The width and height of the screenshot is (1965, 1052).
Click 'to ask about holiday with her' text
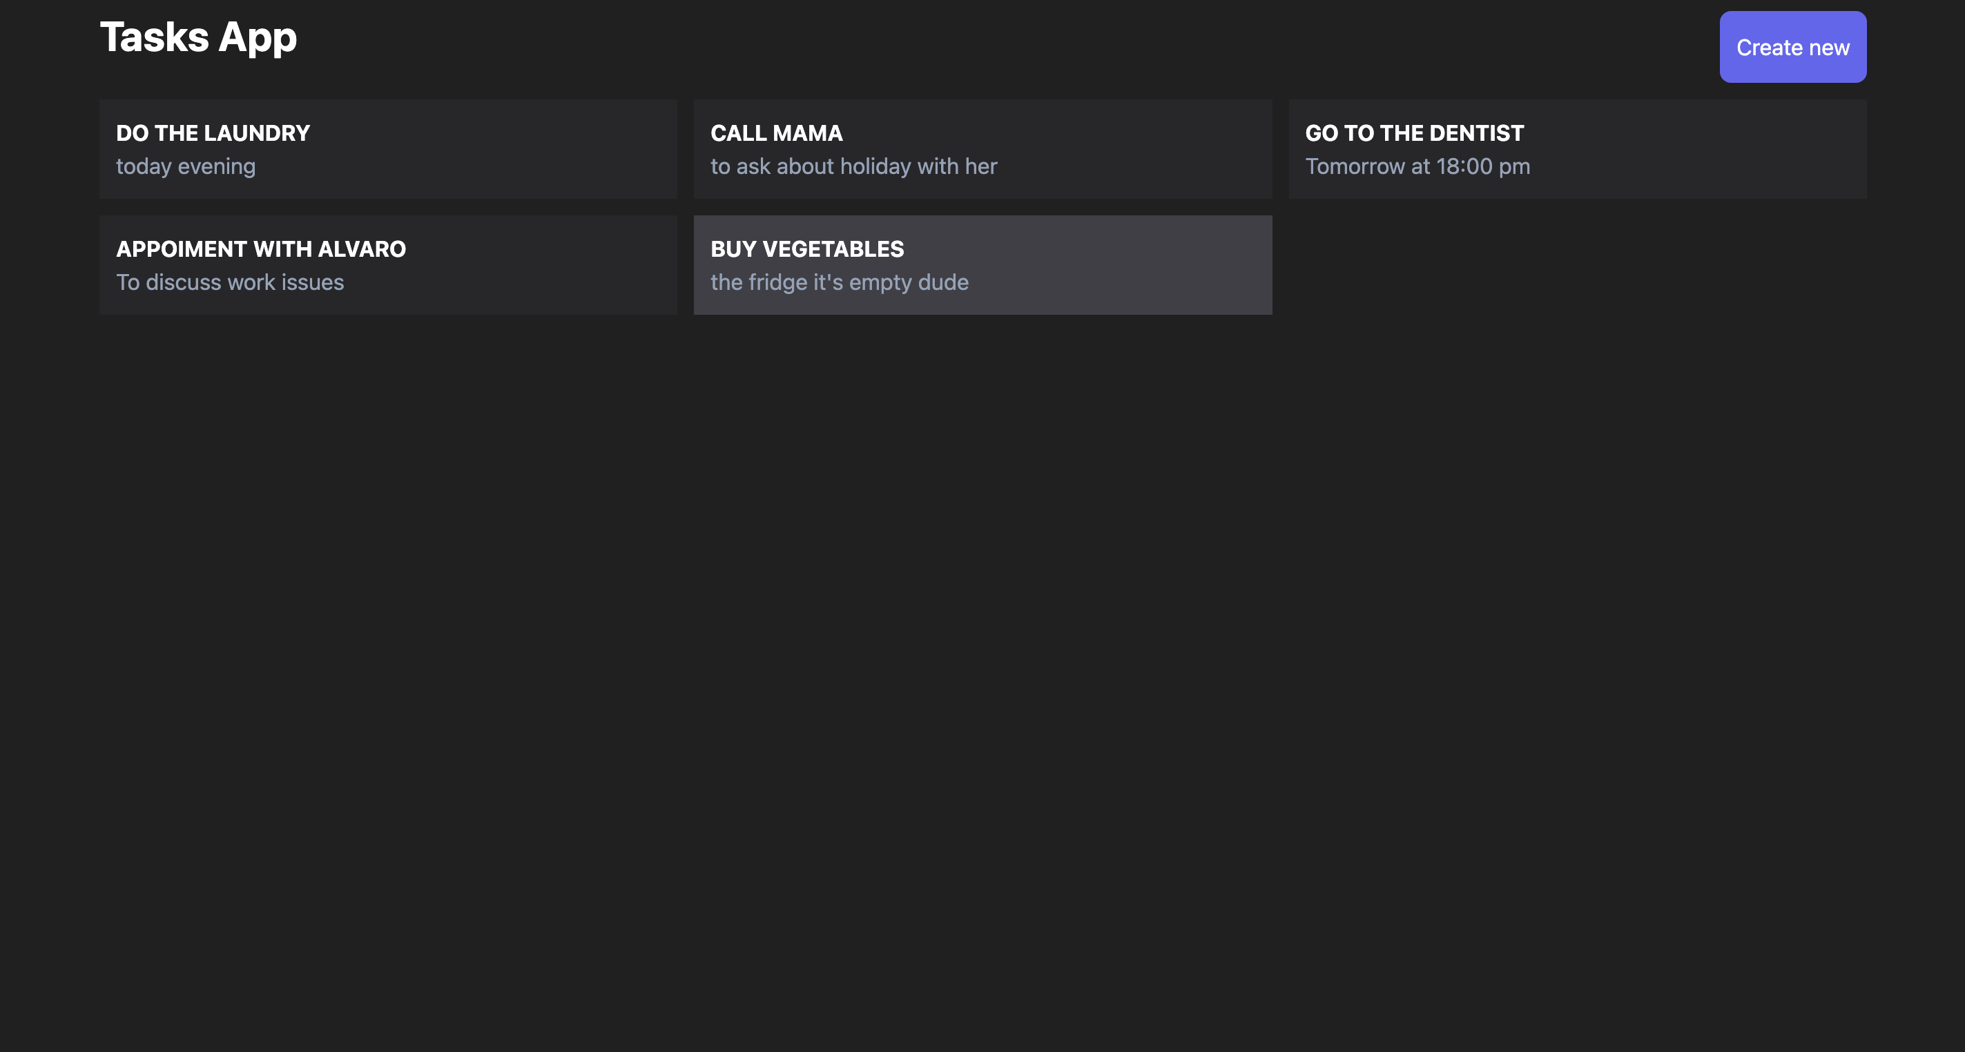tap(853, 166)
